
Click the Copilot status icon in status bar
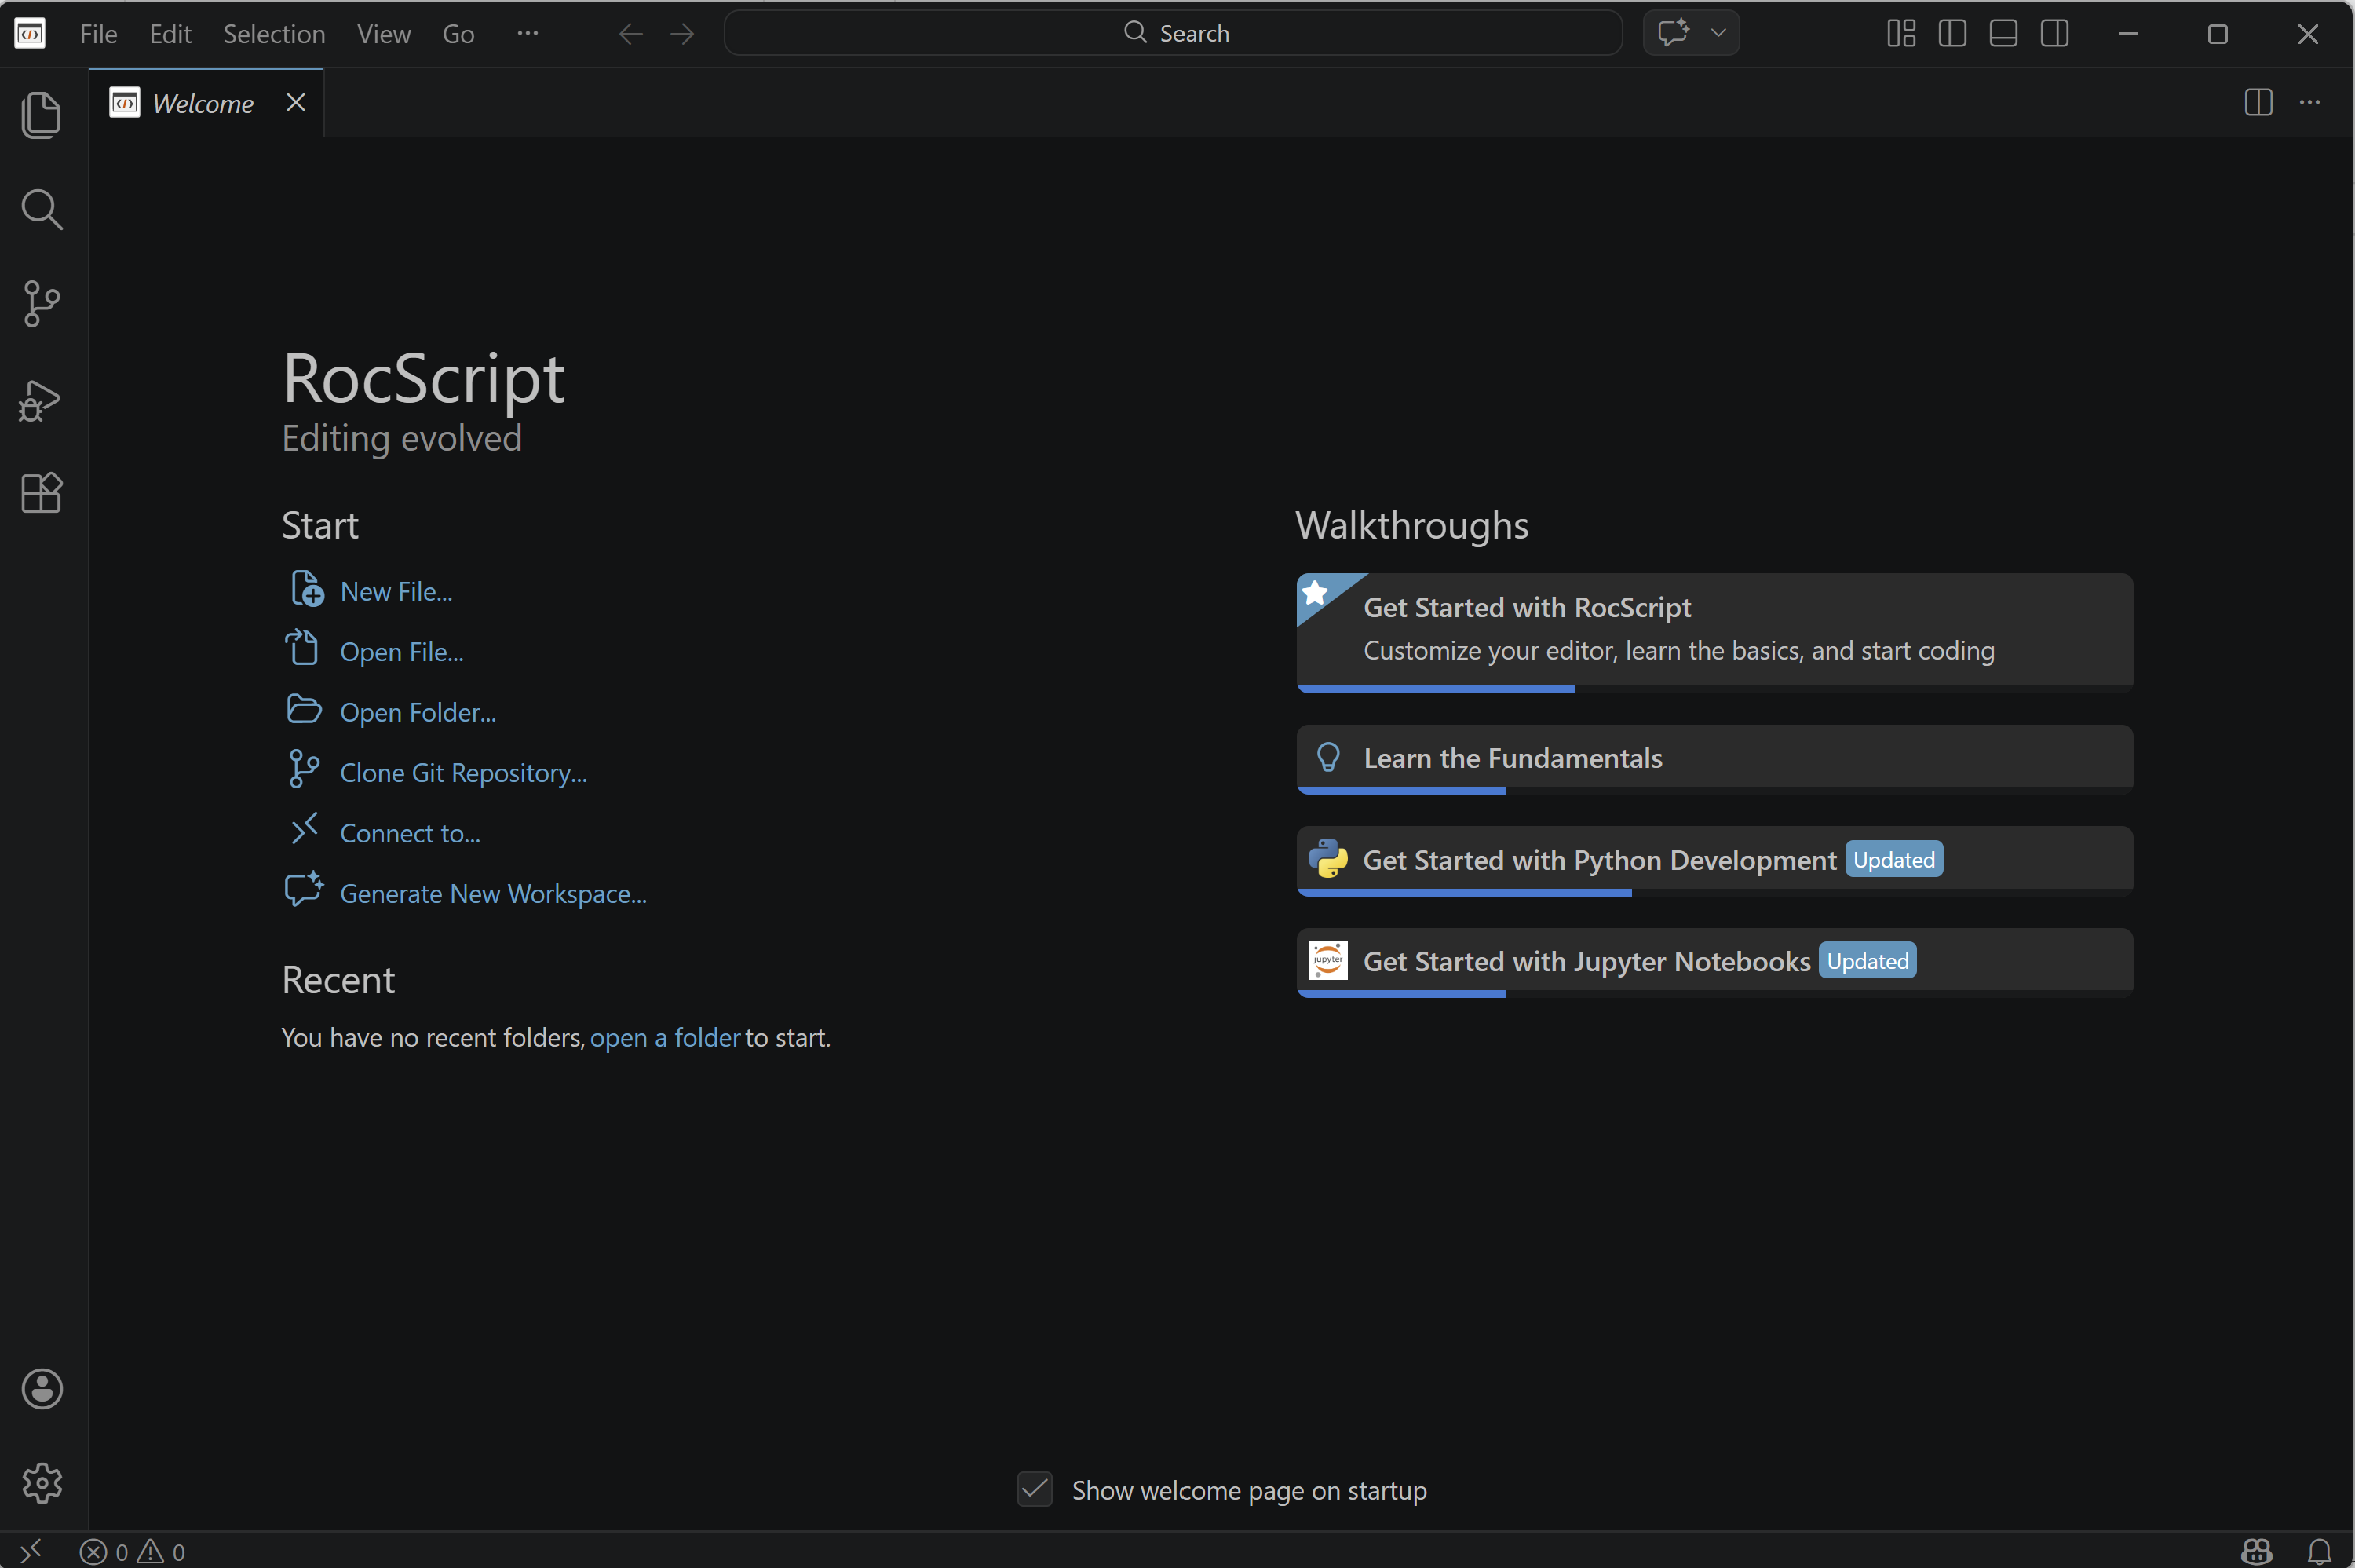point(2256,1551)
